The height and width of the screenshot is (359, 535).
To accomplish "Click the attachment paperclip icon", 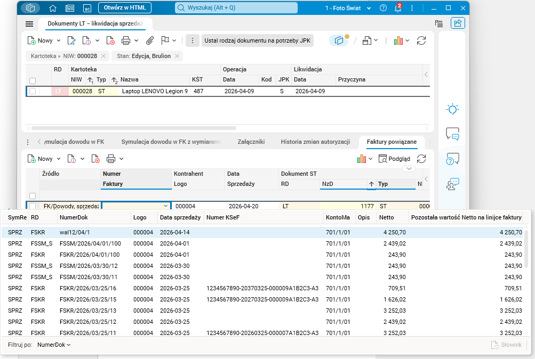I will point(150,40).
